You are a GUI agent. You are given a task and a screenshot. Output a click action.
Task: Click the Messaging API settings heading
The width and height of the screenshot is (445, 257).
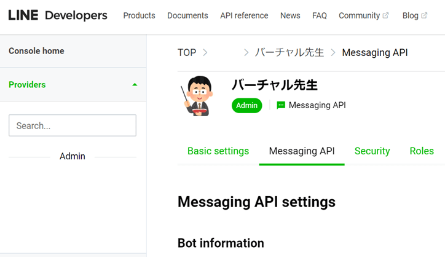coord(256,202)
